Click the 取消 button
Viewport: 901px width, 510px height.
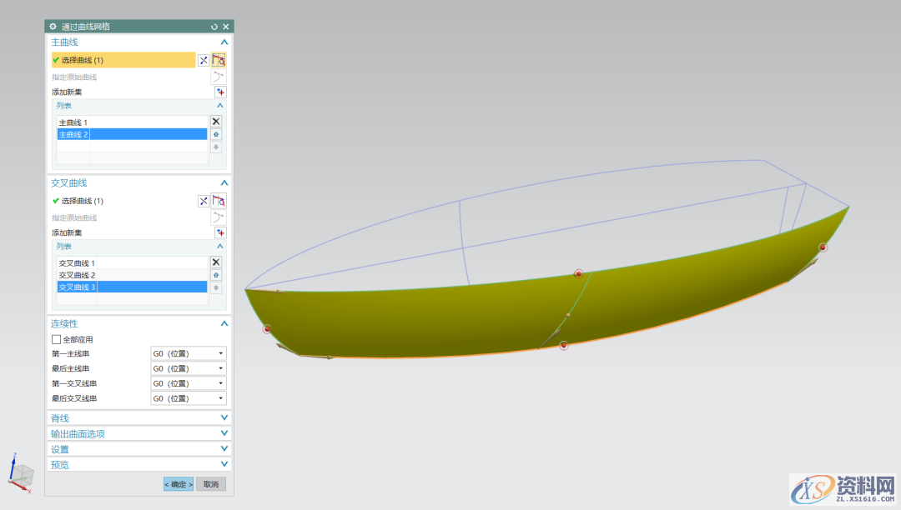tap(211, 484)
